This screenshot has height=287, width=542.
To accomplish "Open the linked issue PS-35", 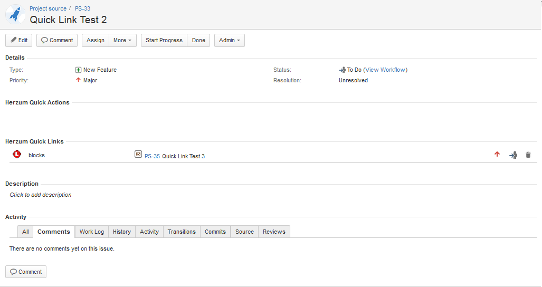I will tap(152, 156).
